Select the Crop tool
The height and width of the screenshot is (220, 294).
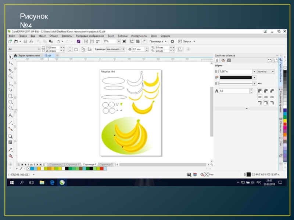pos(10,70)
